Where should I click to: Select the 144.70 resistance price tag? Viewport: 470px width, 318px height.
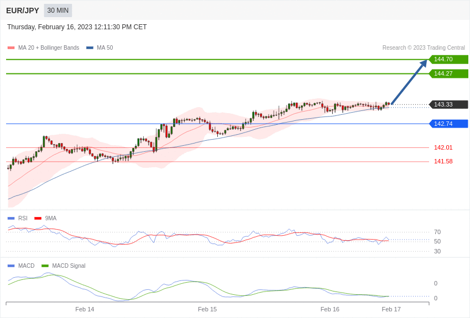coord(448,60)
